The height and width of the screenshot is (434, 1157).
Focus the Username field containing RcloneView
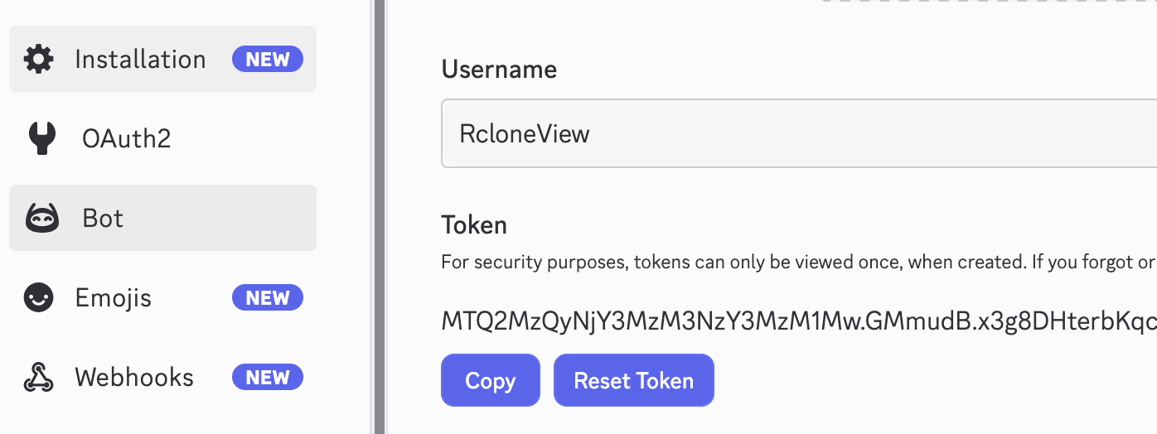796,134
